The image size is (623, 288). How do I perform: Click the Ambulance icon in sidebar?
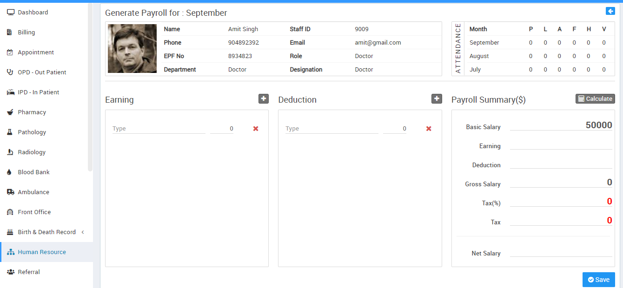10,192
